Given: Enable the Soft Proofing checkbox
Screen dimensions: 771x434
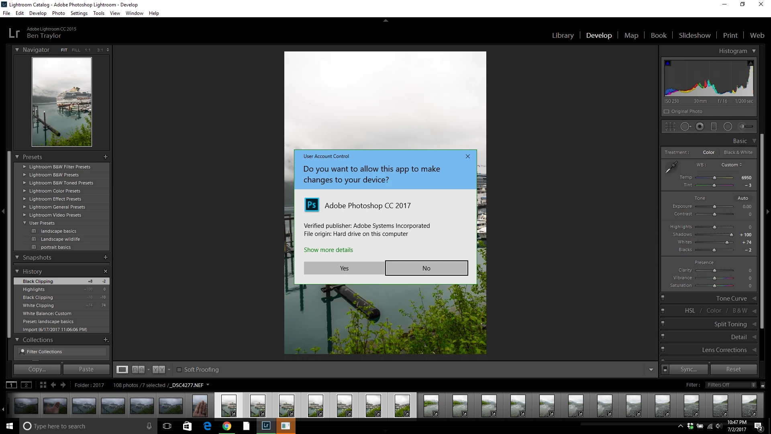Looking at the screenshot, I should point(179,370).
